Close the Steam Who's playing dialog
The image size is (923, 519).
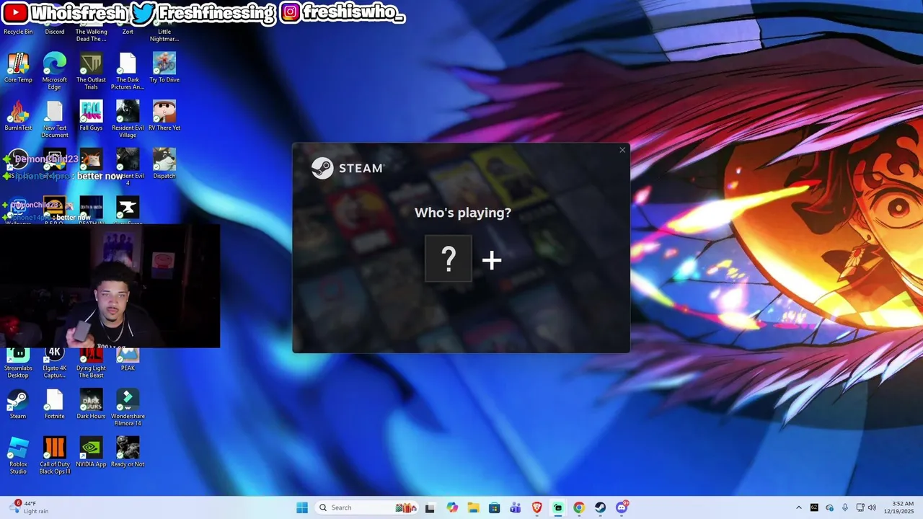click(622, 150)
